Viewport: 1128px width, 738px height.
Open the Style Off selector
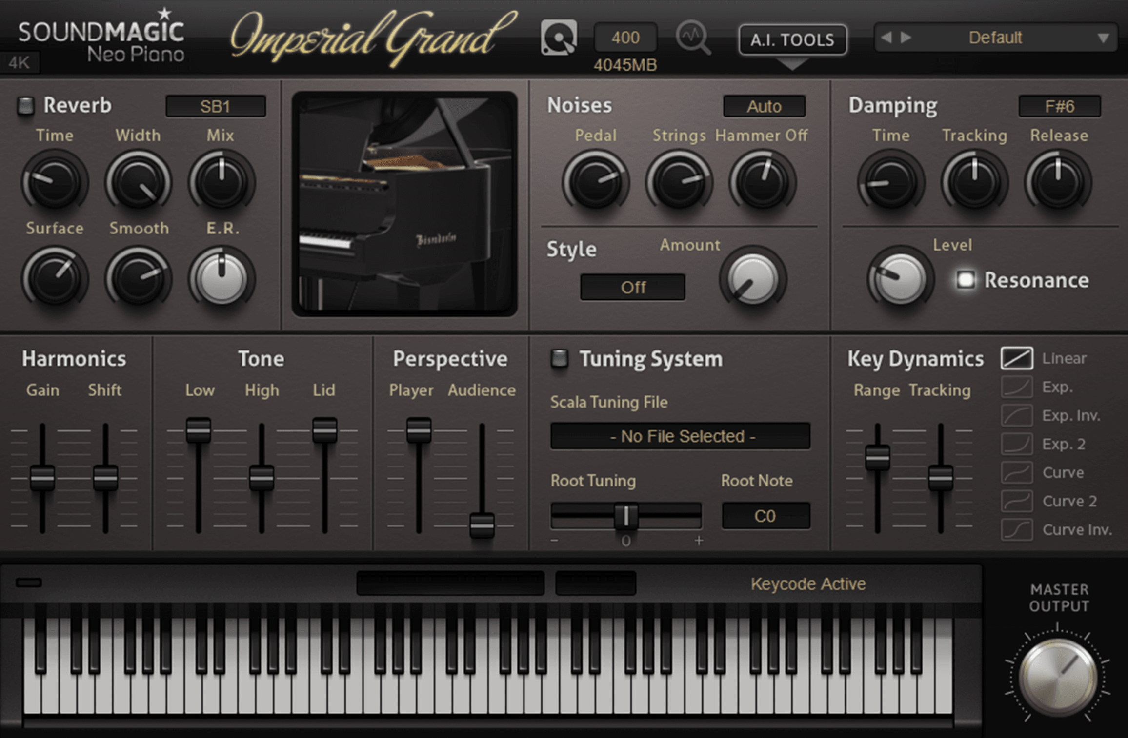(x=633, y=287)
